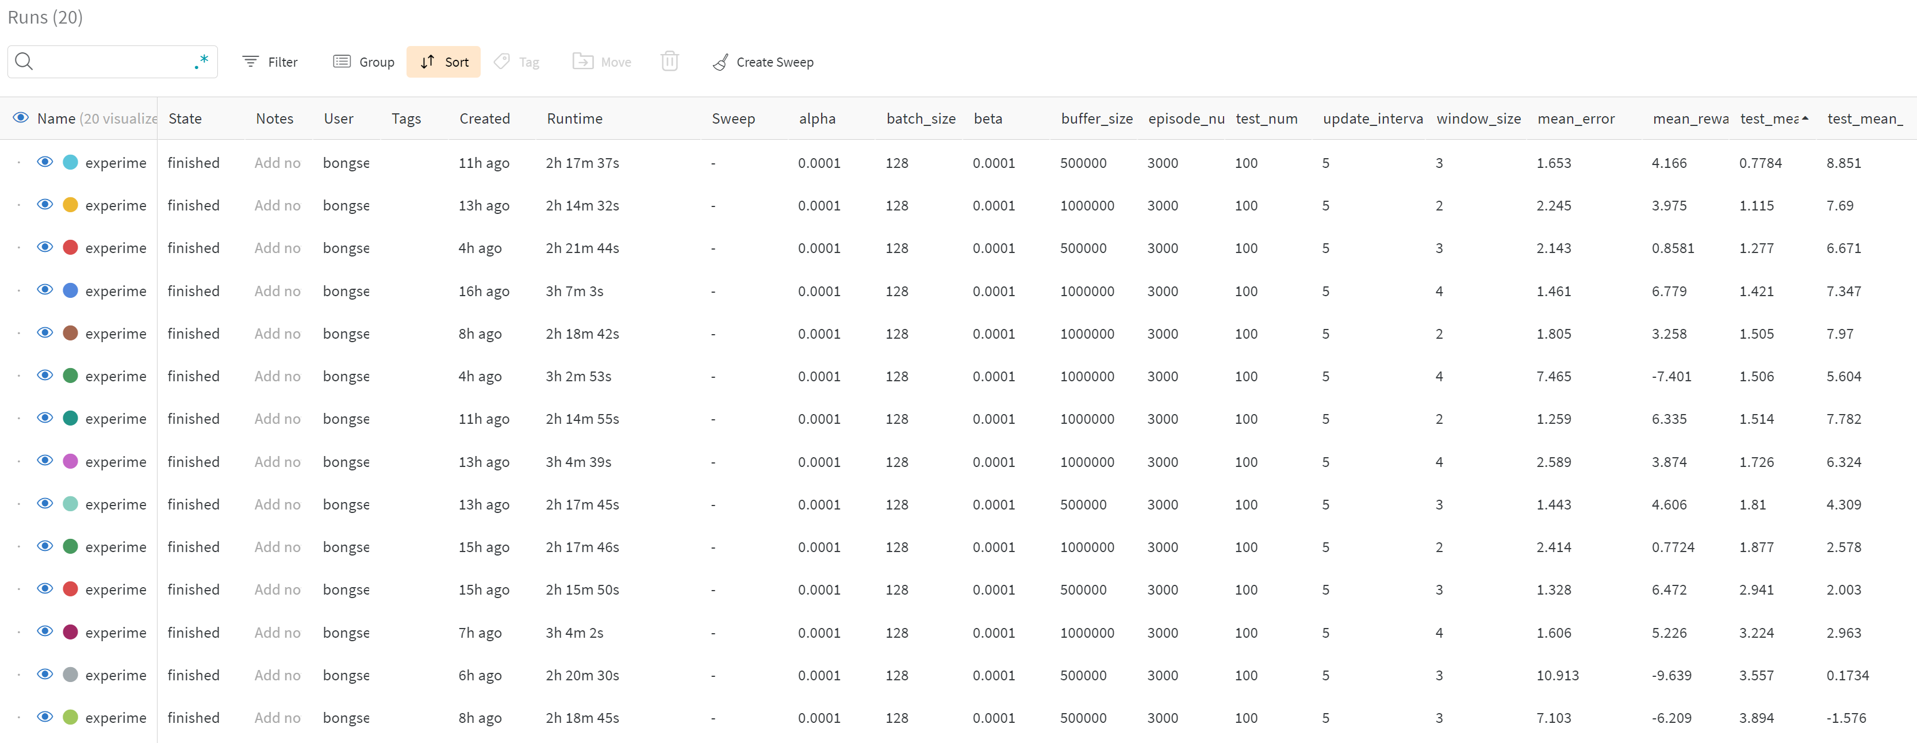Add notes to the first run
Screen dimensions: 1917x743
277,163
